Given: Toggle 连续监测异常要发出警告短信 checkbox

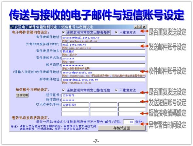Looking at the screenshot, I should tap(63, 90).
